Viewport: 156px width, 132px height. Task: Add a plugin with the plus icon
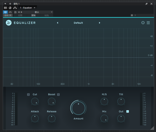click(10, 4)
